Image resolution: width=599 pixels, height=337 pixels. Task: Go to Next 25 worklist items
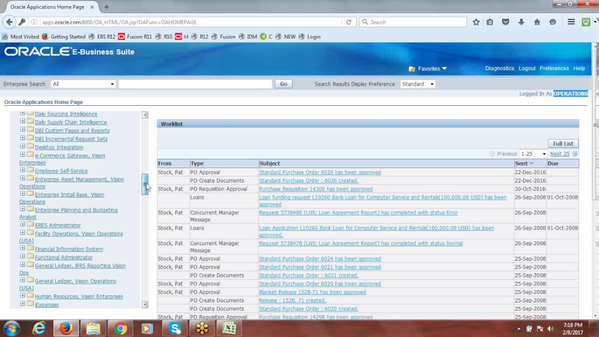pos(560,154)
